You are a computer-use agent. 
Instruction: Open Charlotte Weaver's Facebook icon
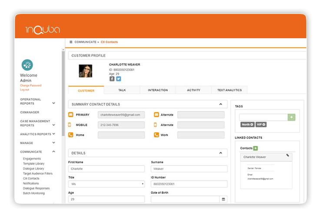[x=112, y=79]
